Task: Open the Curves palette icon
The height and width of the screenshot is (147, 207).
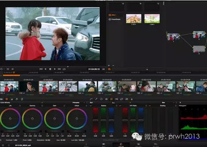Action: click(x=91, y=99)
